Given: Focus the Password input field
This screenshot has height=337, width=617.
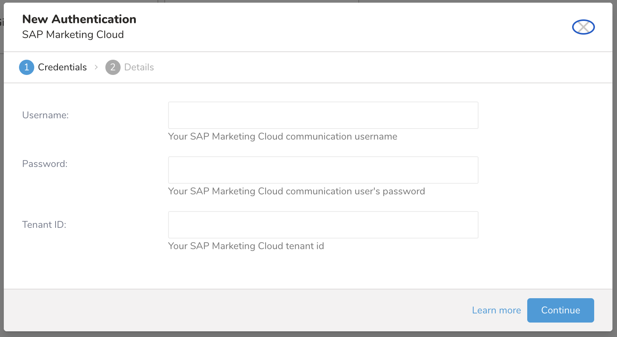Looking at the screenshot, I should click(323, 170).
